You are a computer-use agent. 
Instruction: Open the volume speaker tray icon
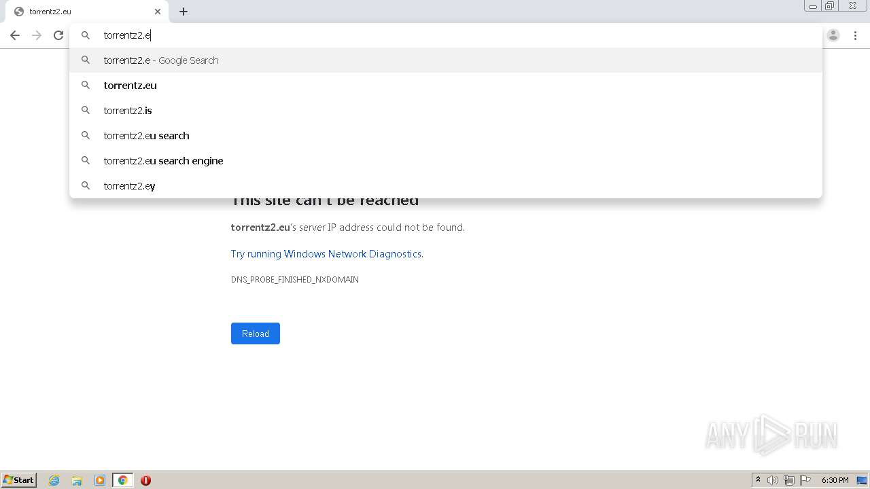tap(773, 480)
